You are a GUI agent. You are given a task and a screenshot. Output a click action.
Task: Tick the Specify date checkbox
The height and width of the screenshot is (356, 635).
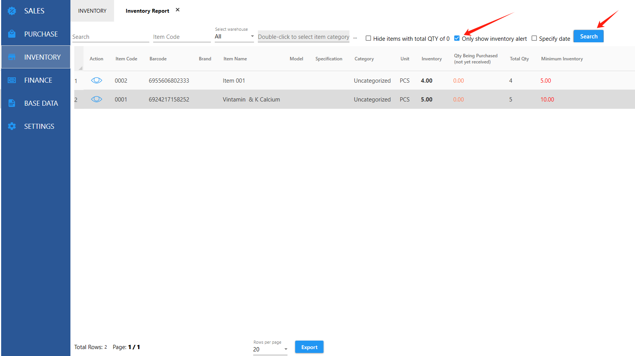534,38
